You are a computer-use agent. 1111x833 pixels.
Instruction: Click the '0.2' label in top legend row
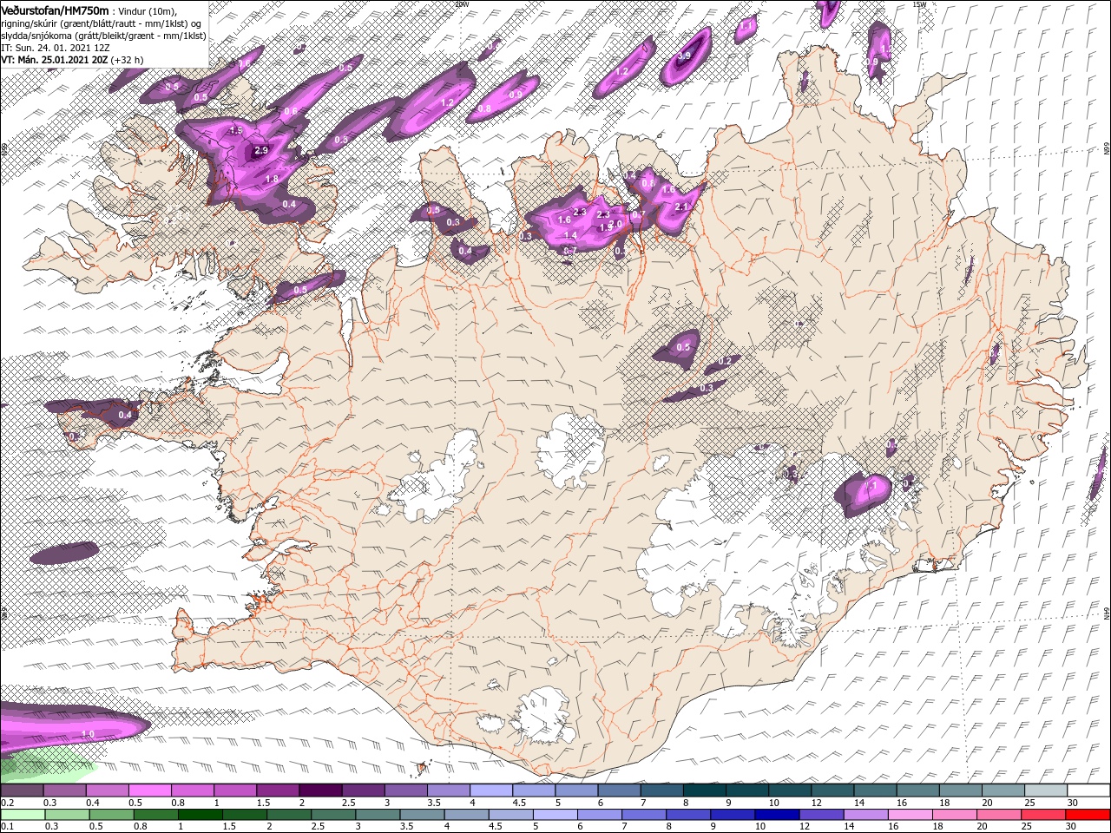click(x=8, y=803)
